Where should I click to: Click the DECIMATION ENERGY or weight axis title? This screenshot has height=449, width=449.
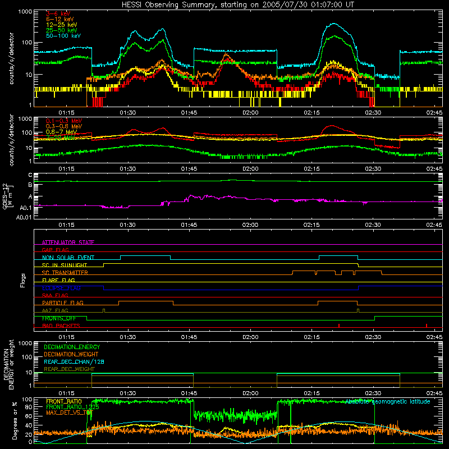[x=8, y=364]
